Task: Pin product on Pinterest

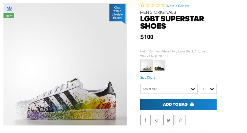Action: (180, 120)
